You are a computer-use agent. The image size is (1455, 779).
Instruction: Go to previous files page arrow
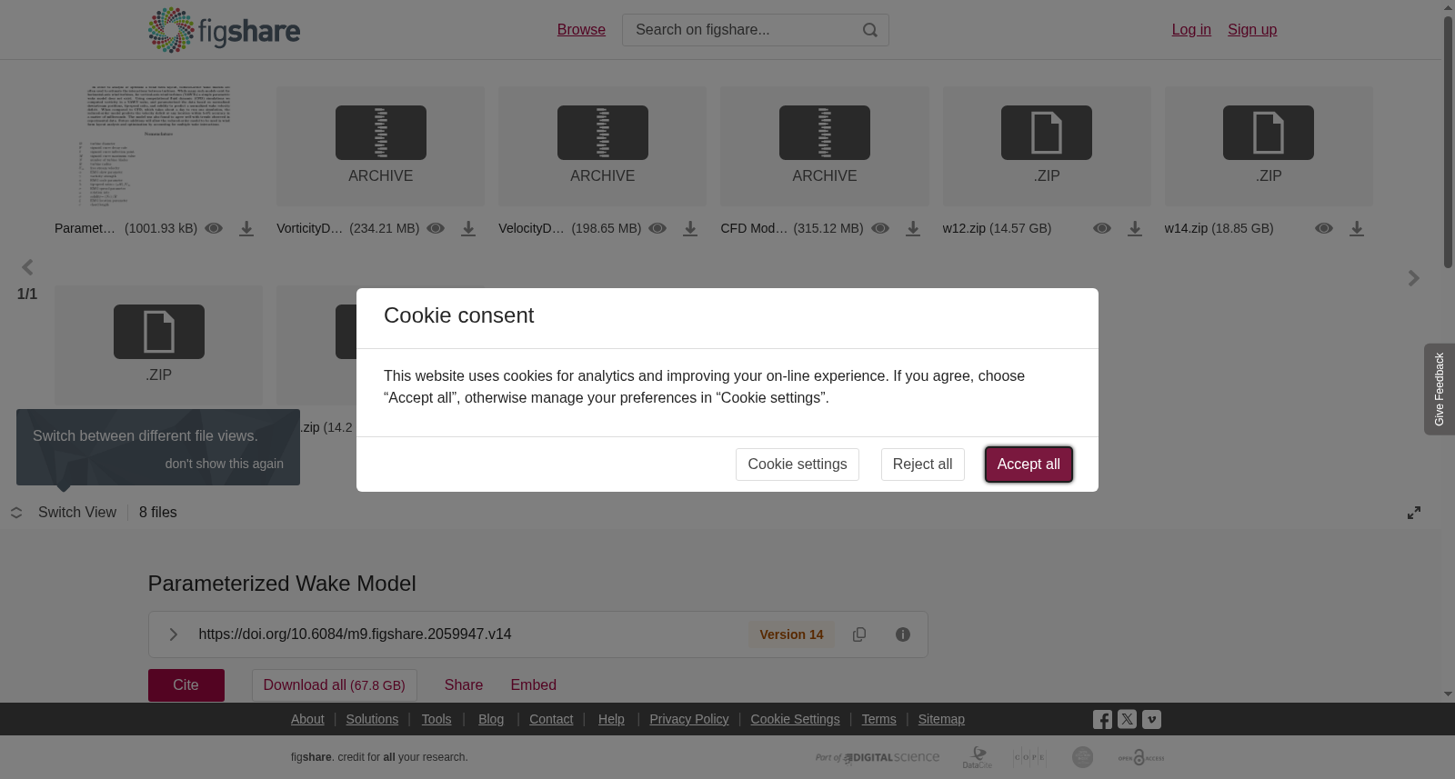coord(27,267)
